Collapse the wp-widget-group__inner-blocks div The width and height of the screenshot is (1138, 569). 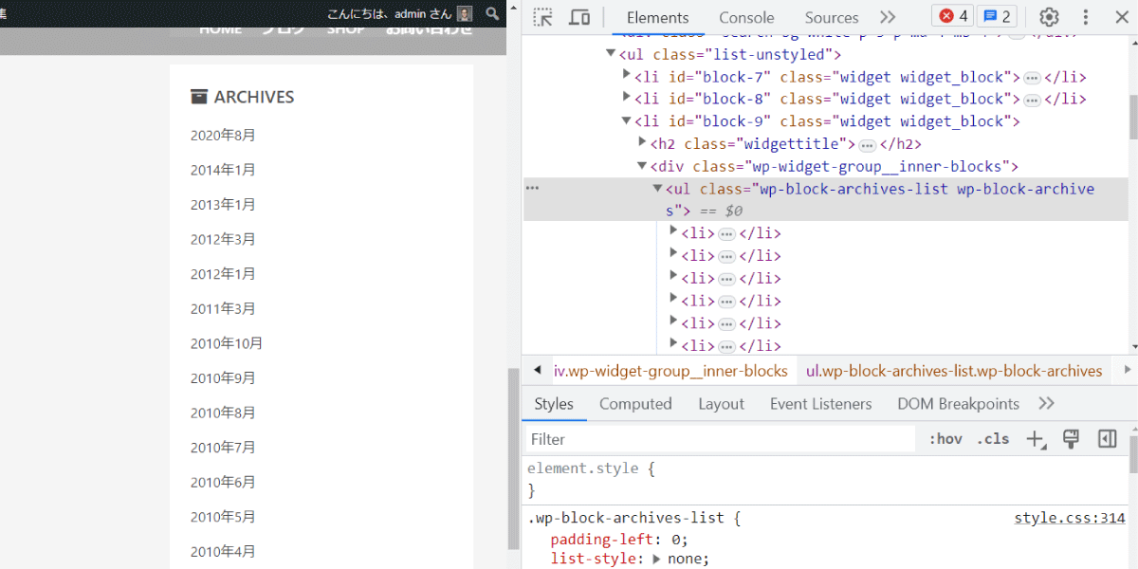point(642,166)
